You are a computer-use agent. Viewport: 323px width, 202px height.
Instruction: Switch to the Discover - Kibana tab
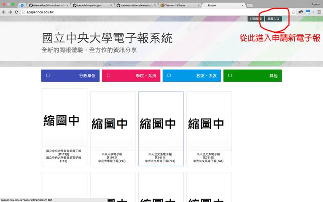(x=178, y=5)
